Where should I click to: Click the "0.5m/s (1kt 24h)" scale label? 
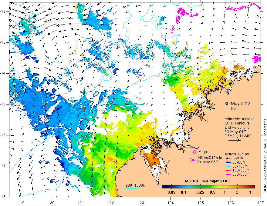pos(238,136)
